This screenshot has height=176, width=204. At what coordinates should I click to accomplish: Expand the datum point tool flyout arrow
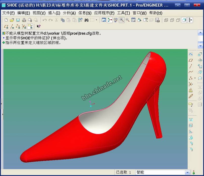pos(195,78)
